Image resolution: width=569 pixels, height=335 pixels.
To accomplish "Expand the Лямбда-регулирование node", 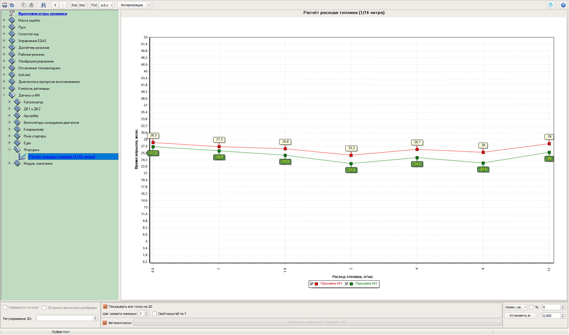I will pos(4,61).
